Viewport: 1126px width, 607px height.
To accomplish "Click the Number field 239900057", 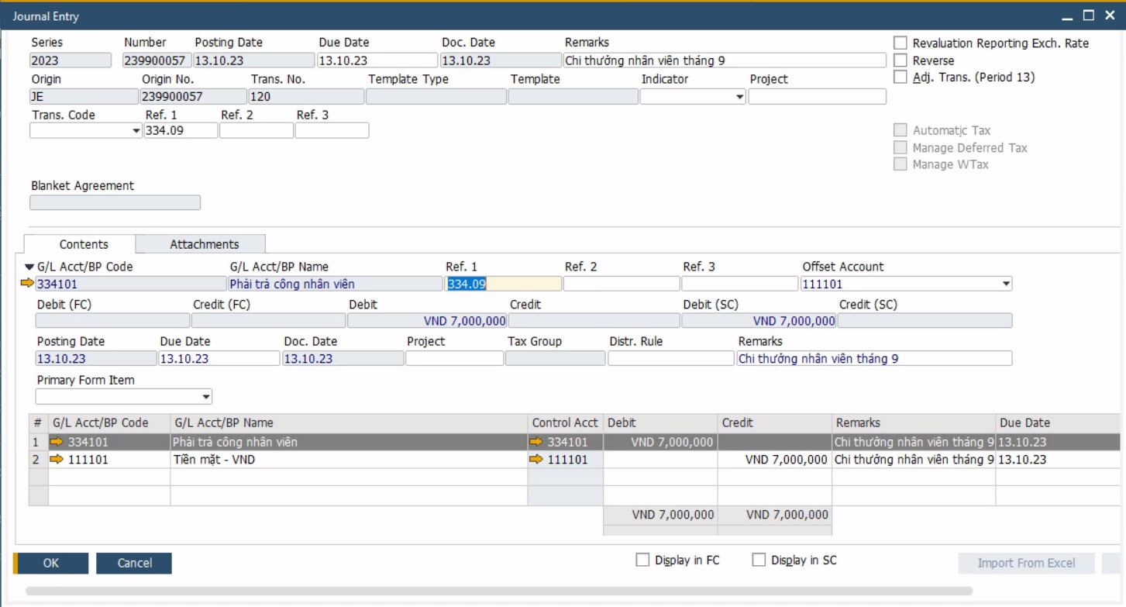I will coord(157,60).
